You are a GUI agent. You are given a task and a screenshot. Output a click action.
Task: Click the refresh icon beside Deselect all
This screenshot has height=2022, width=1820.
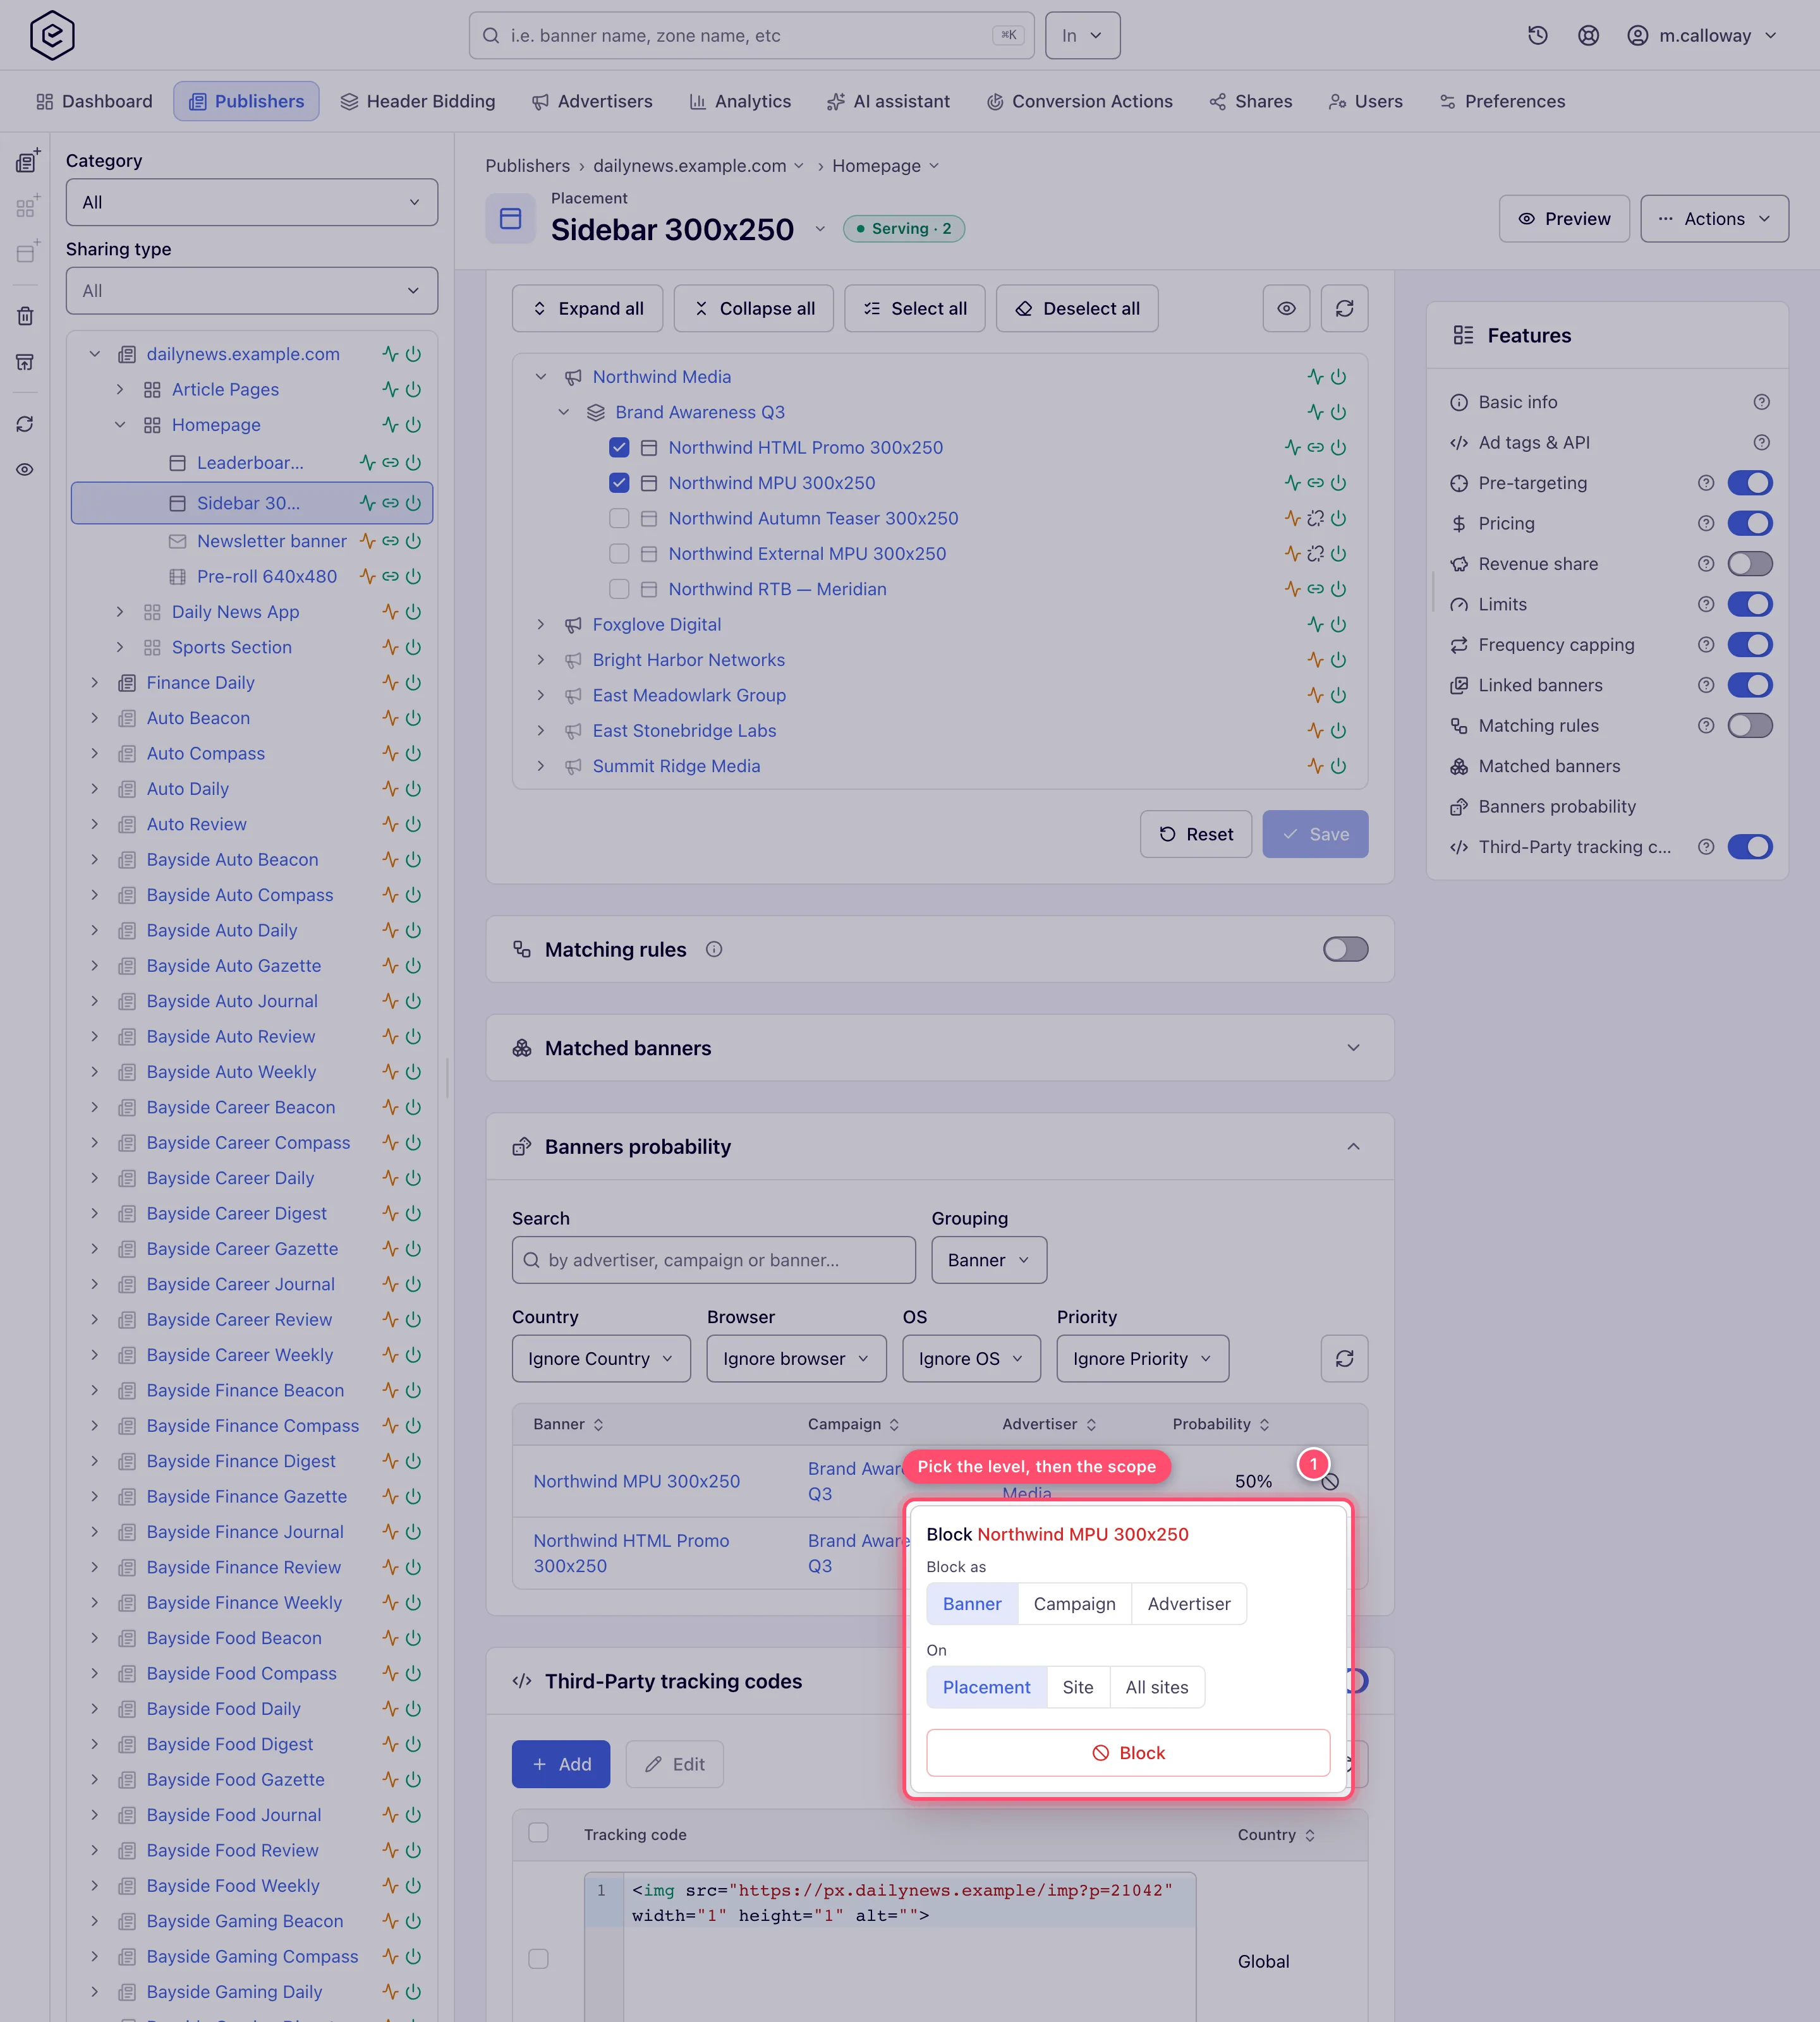coord(1344,308)
